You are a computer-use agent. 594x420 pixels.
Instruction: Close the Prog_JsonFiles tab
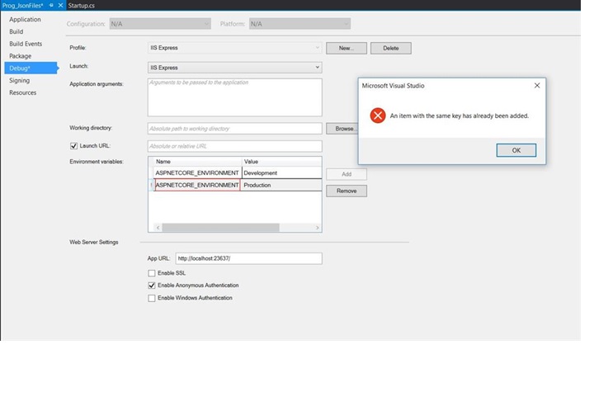(x=60, y=5)
